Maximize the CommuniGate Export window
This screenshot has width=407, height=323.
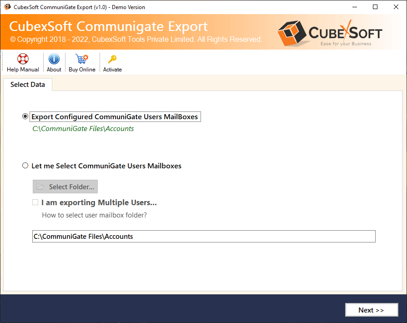[x=375, y=7]
